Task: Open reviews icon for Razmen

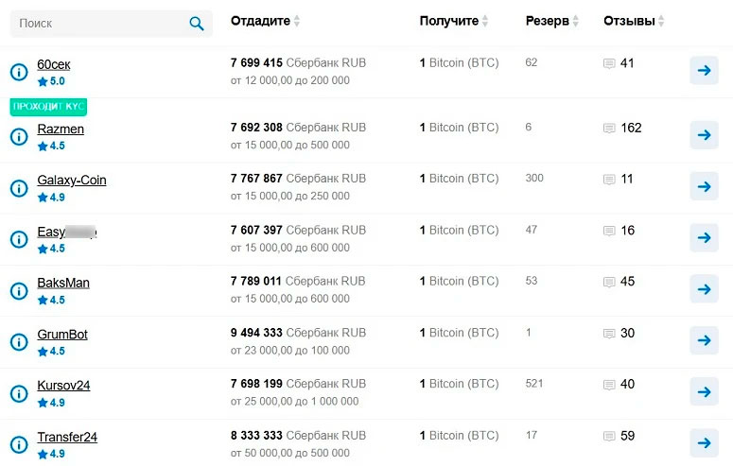Action: click(609, 129)
